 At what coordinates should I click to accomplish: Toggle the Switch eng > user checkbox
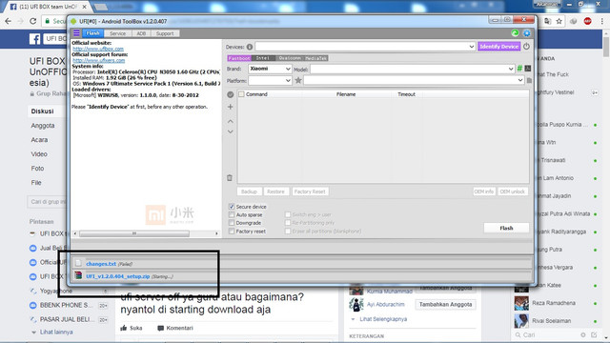[288, 214]
